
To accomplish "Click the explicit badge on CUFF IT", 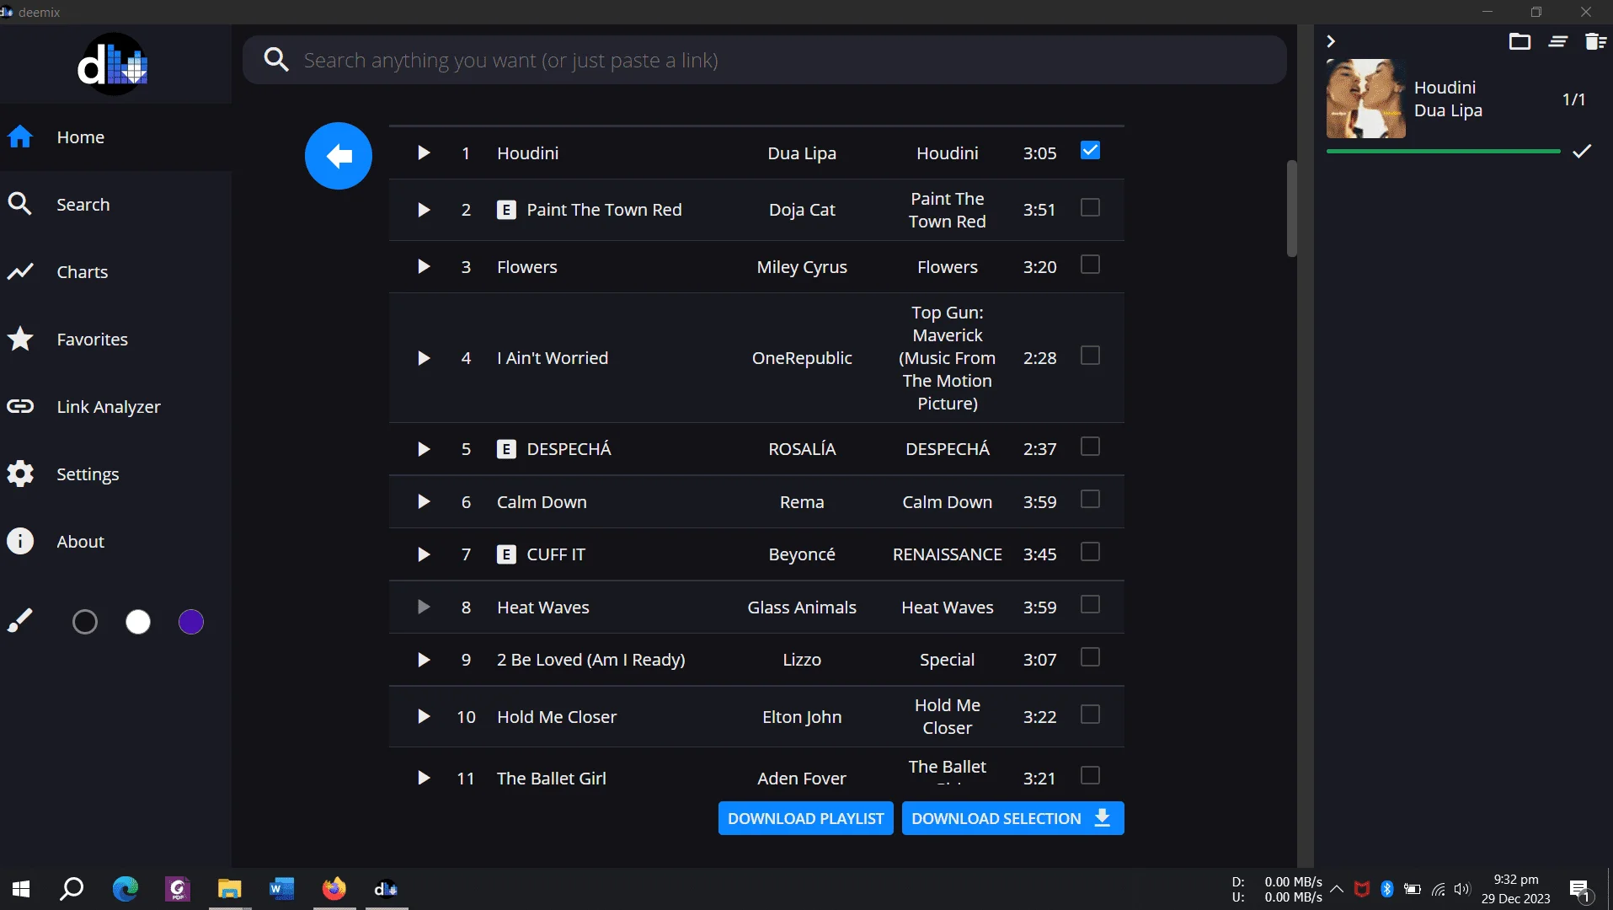I will click(506, 554).
